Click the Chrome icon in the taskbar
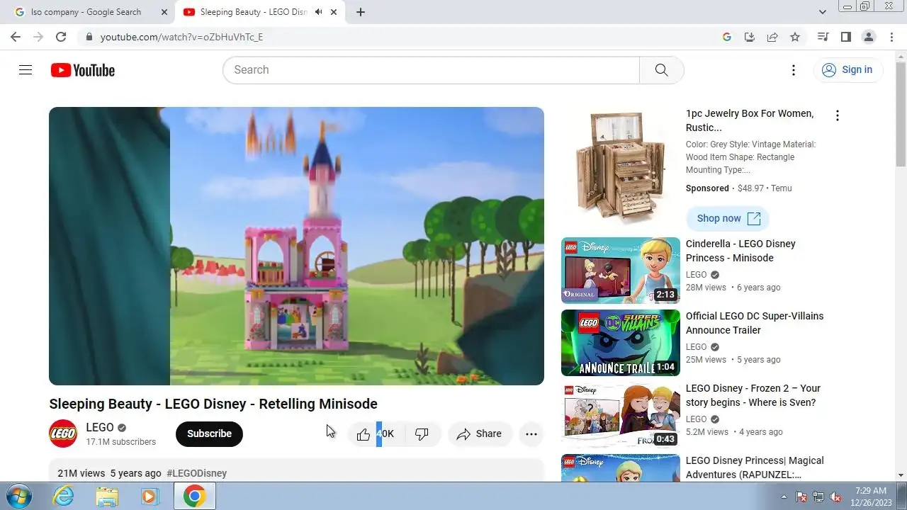The image size is (907, 510). pyautogui.click(x=195, y=496)
